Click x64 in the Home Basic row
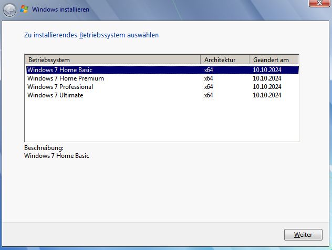 click(209, 70)
